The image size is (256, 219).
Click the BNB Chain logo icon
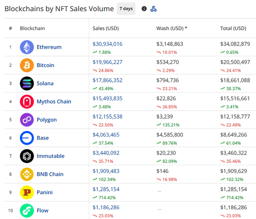(x=26, y=174)
